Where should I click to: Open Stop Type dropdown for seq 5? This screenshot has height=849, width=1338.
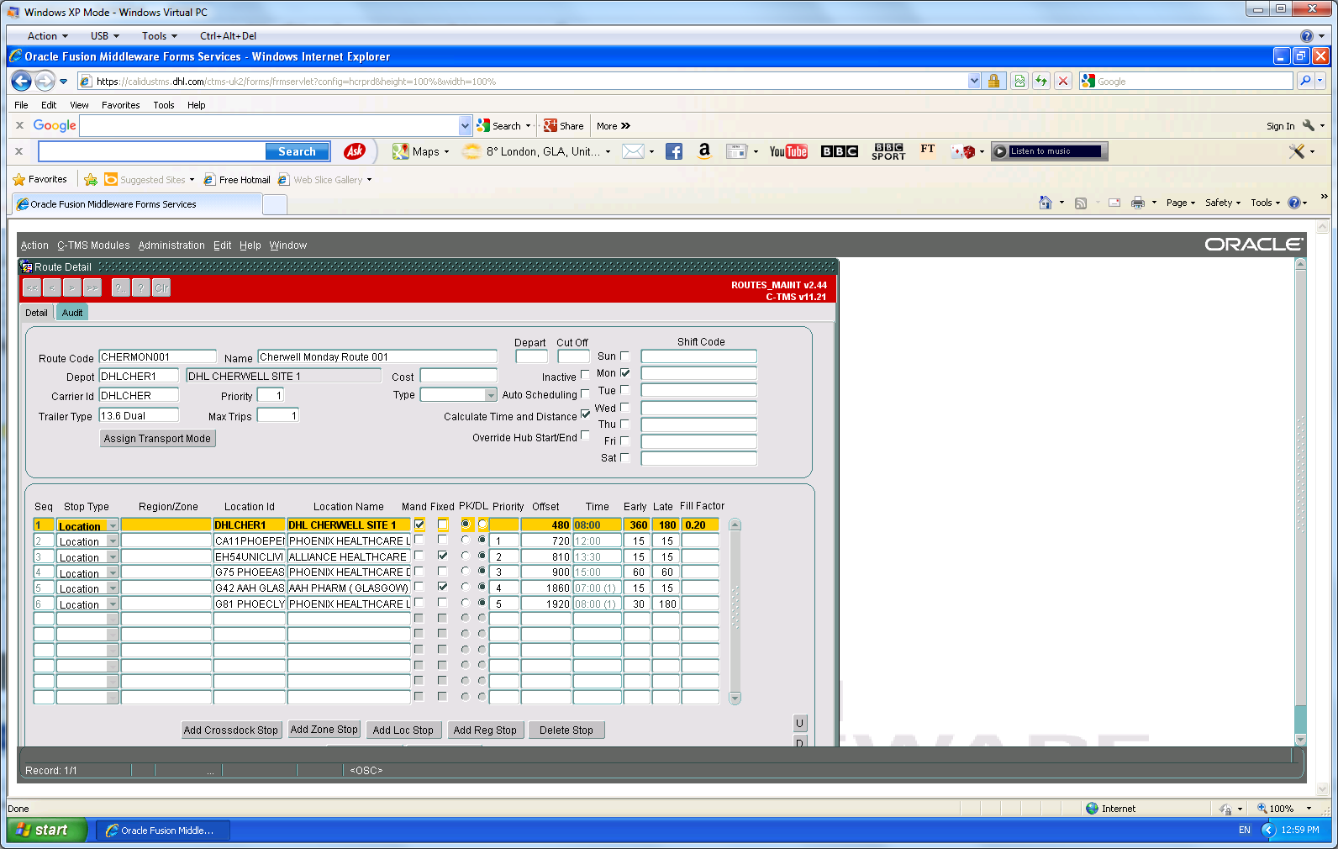[x=113, y=588]
